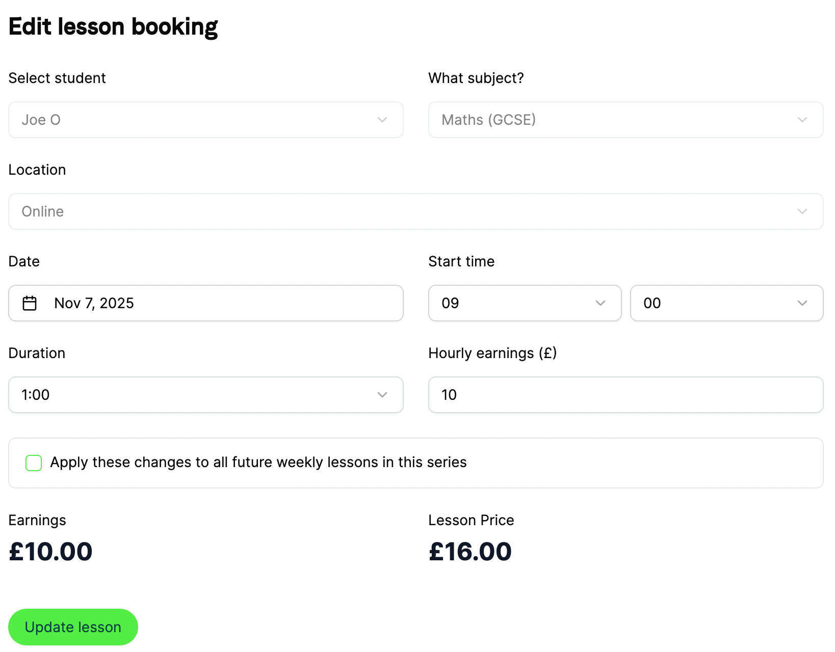This screenshot has height=652, width=835.
Task: Click the £16.00 lesson price amount
Action: point(470,552)
